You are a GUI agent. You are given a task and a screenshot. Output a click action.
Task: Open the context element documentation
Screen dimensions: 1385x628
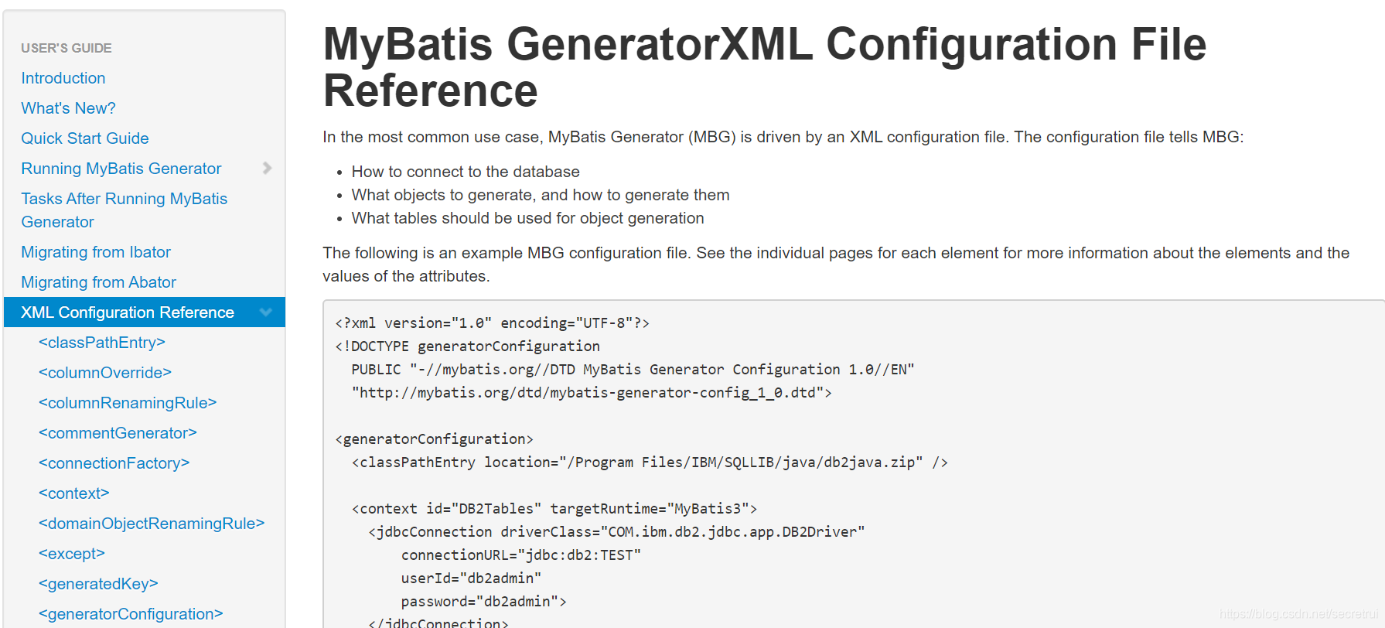click(73, 493)
